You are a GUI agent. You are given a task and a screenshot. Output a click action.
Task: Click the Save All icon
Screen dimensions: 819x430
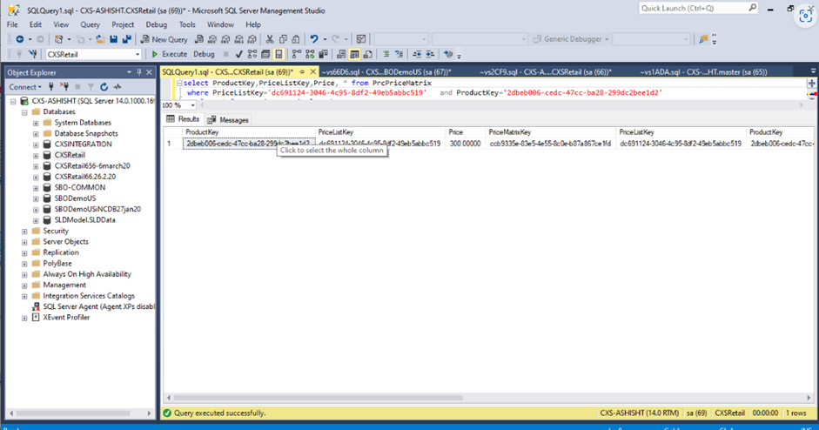pyautogui.click(x=127, y=39)
